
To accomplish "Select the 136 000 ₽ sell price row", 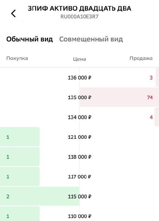I will (x=79, y=78).
